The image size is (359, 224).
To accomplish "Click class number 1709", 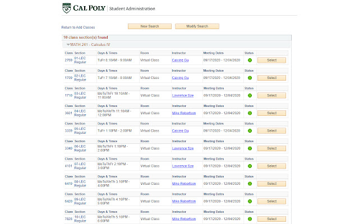I will (68, 78).
